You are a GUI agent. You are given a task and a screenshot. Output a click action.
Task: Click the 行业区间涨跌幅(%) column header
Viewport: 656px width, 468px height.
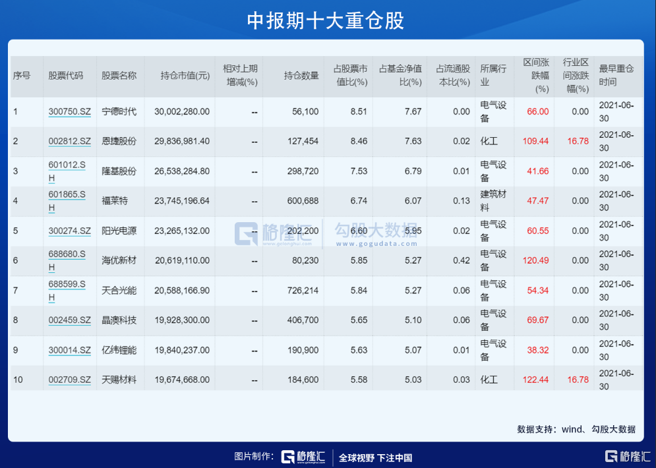click(x=576, y=76)
